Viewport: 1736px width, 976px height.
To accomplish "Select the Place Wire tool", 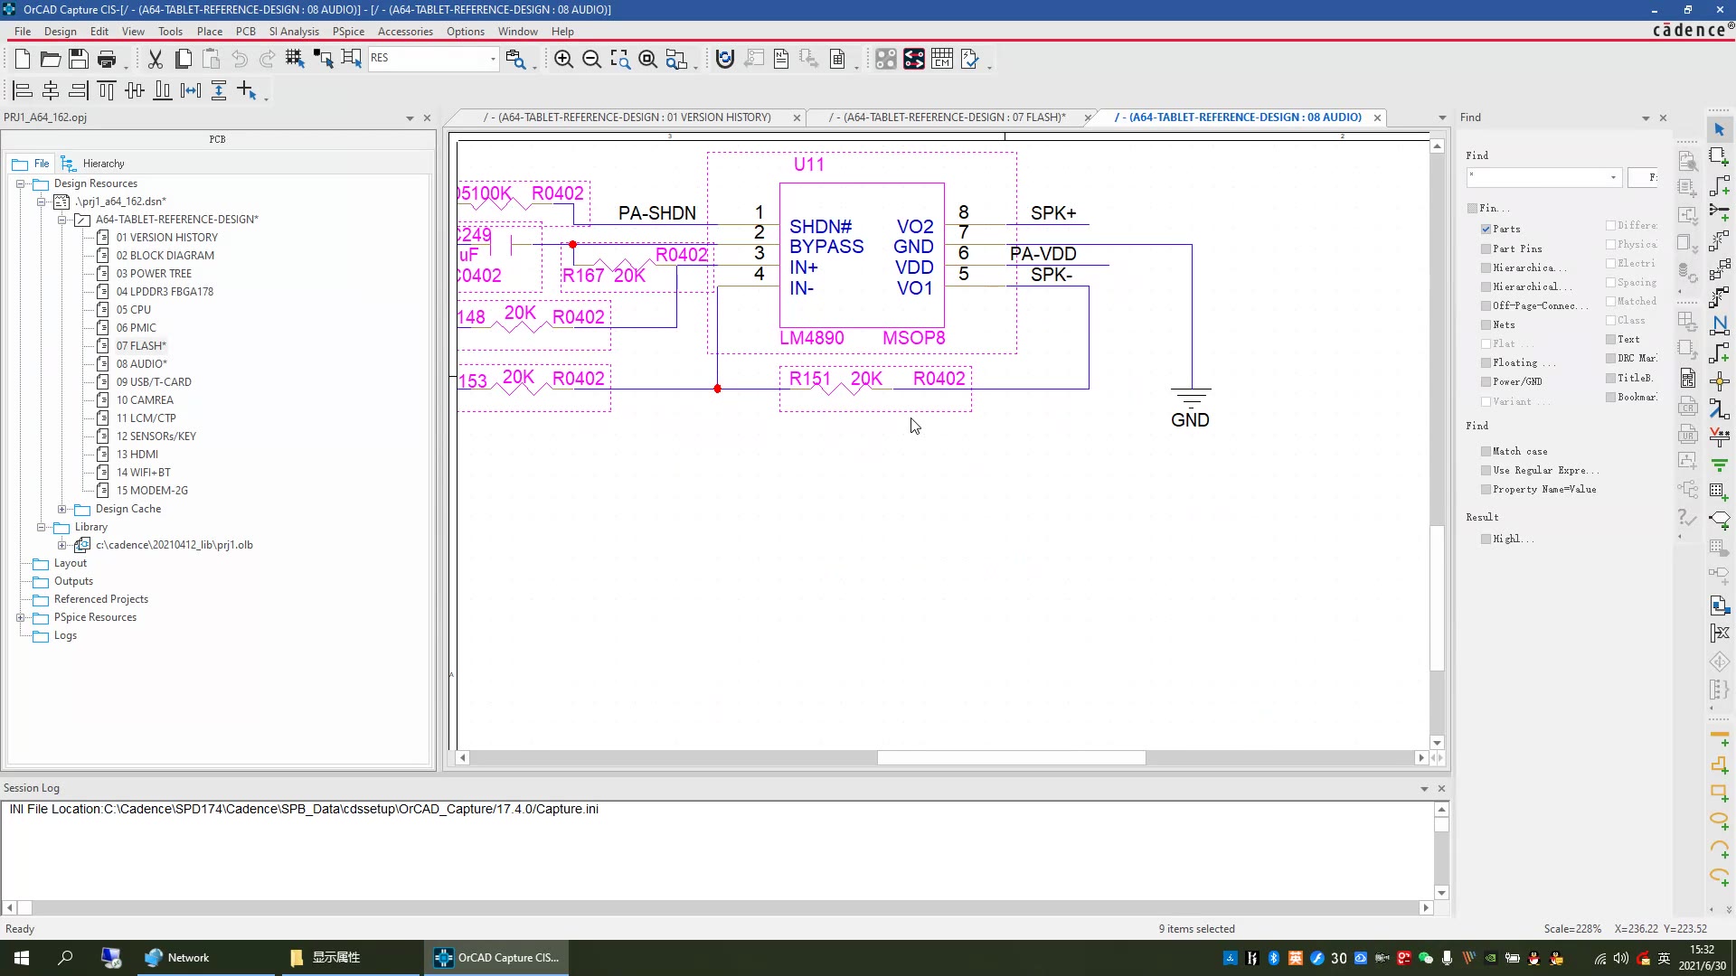I will point(1720,185).
